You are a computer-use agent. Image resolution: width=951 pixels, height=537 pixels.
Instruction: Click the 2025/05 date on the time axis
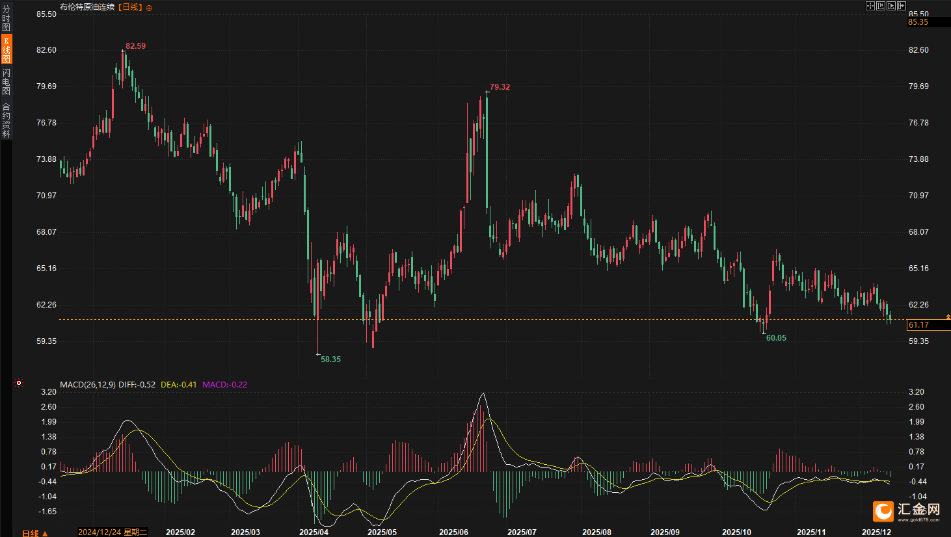[382, 532]
